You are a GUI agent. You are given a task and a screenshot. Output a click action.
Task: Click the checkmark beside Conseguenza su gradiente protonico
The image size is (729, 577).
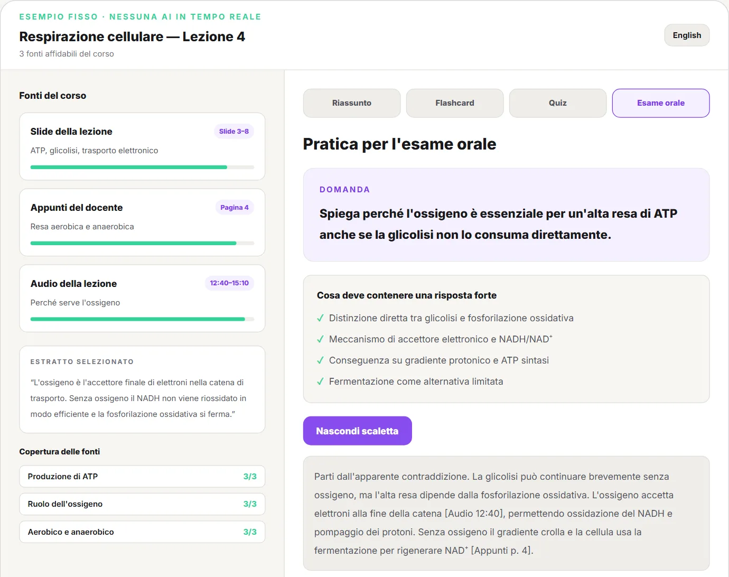(320, 360)
